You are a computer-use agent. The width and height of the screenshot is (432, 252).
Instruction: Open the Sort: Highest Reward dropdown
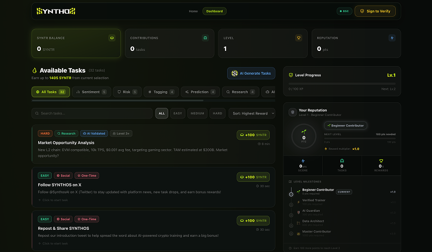tap(252, 113)
